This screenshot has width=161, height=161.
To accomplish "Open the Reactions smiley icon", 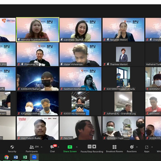I will pos(132,147).
